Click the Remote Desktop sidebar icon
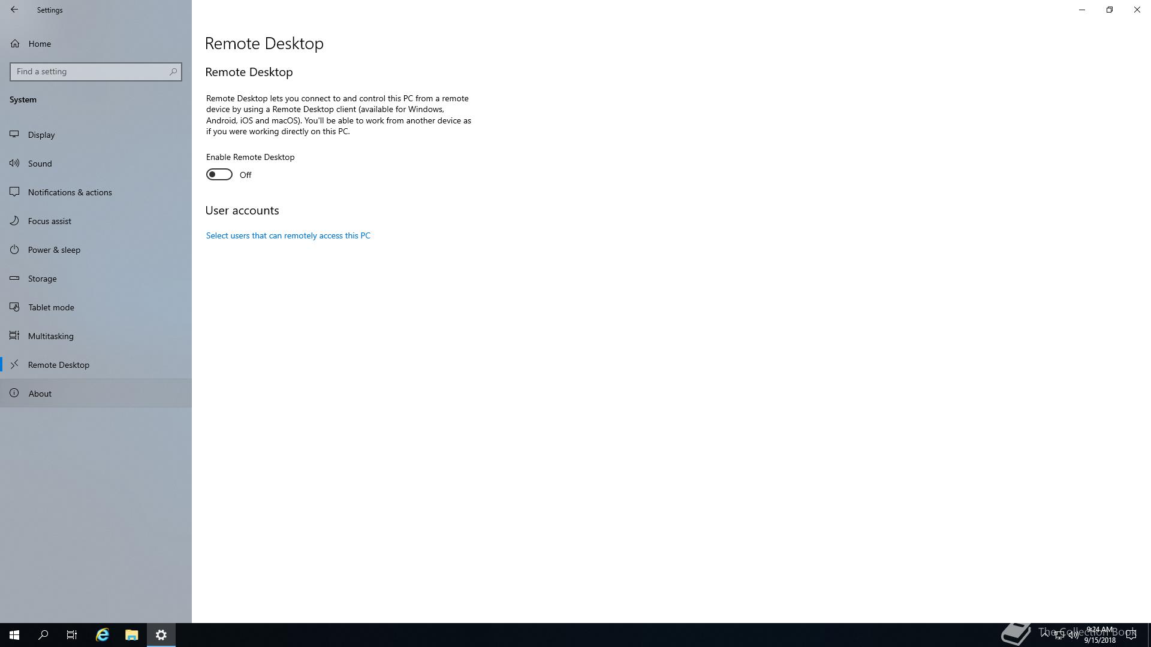This screenshot has width=1151, height=647. point(14,364)
